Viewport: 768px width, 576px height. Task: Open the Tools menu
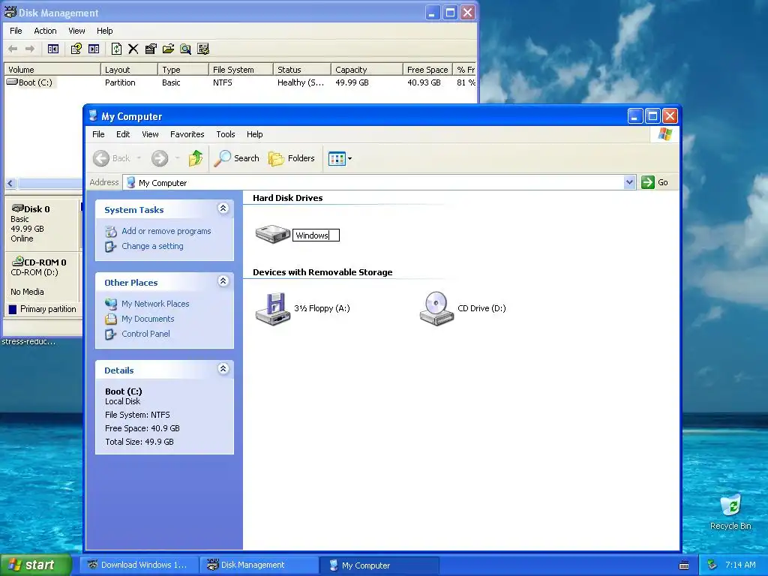(x=226, y=134)
